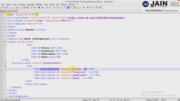Click the text "Book Information" on line 9
Image resolution: width=180 pixels, height=101 pixels.
37,39
